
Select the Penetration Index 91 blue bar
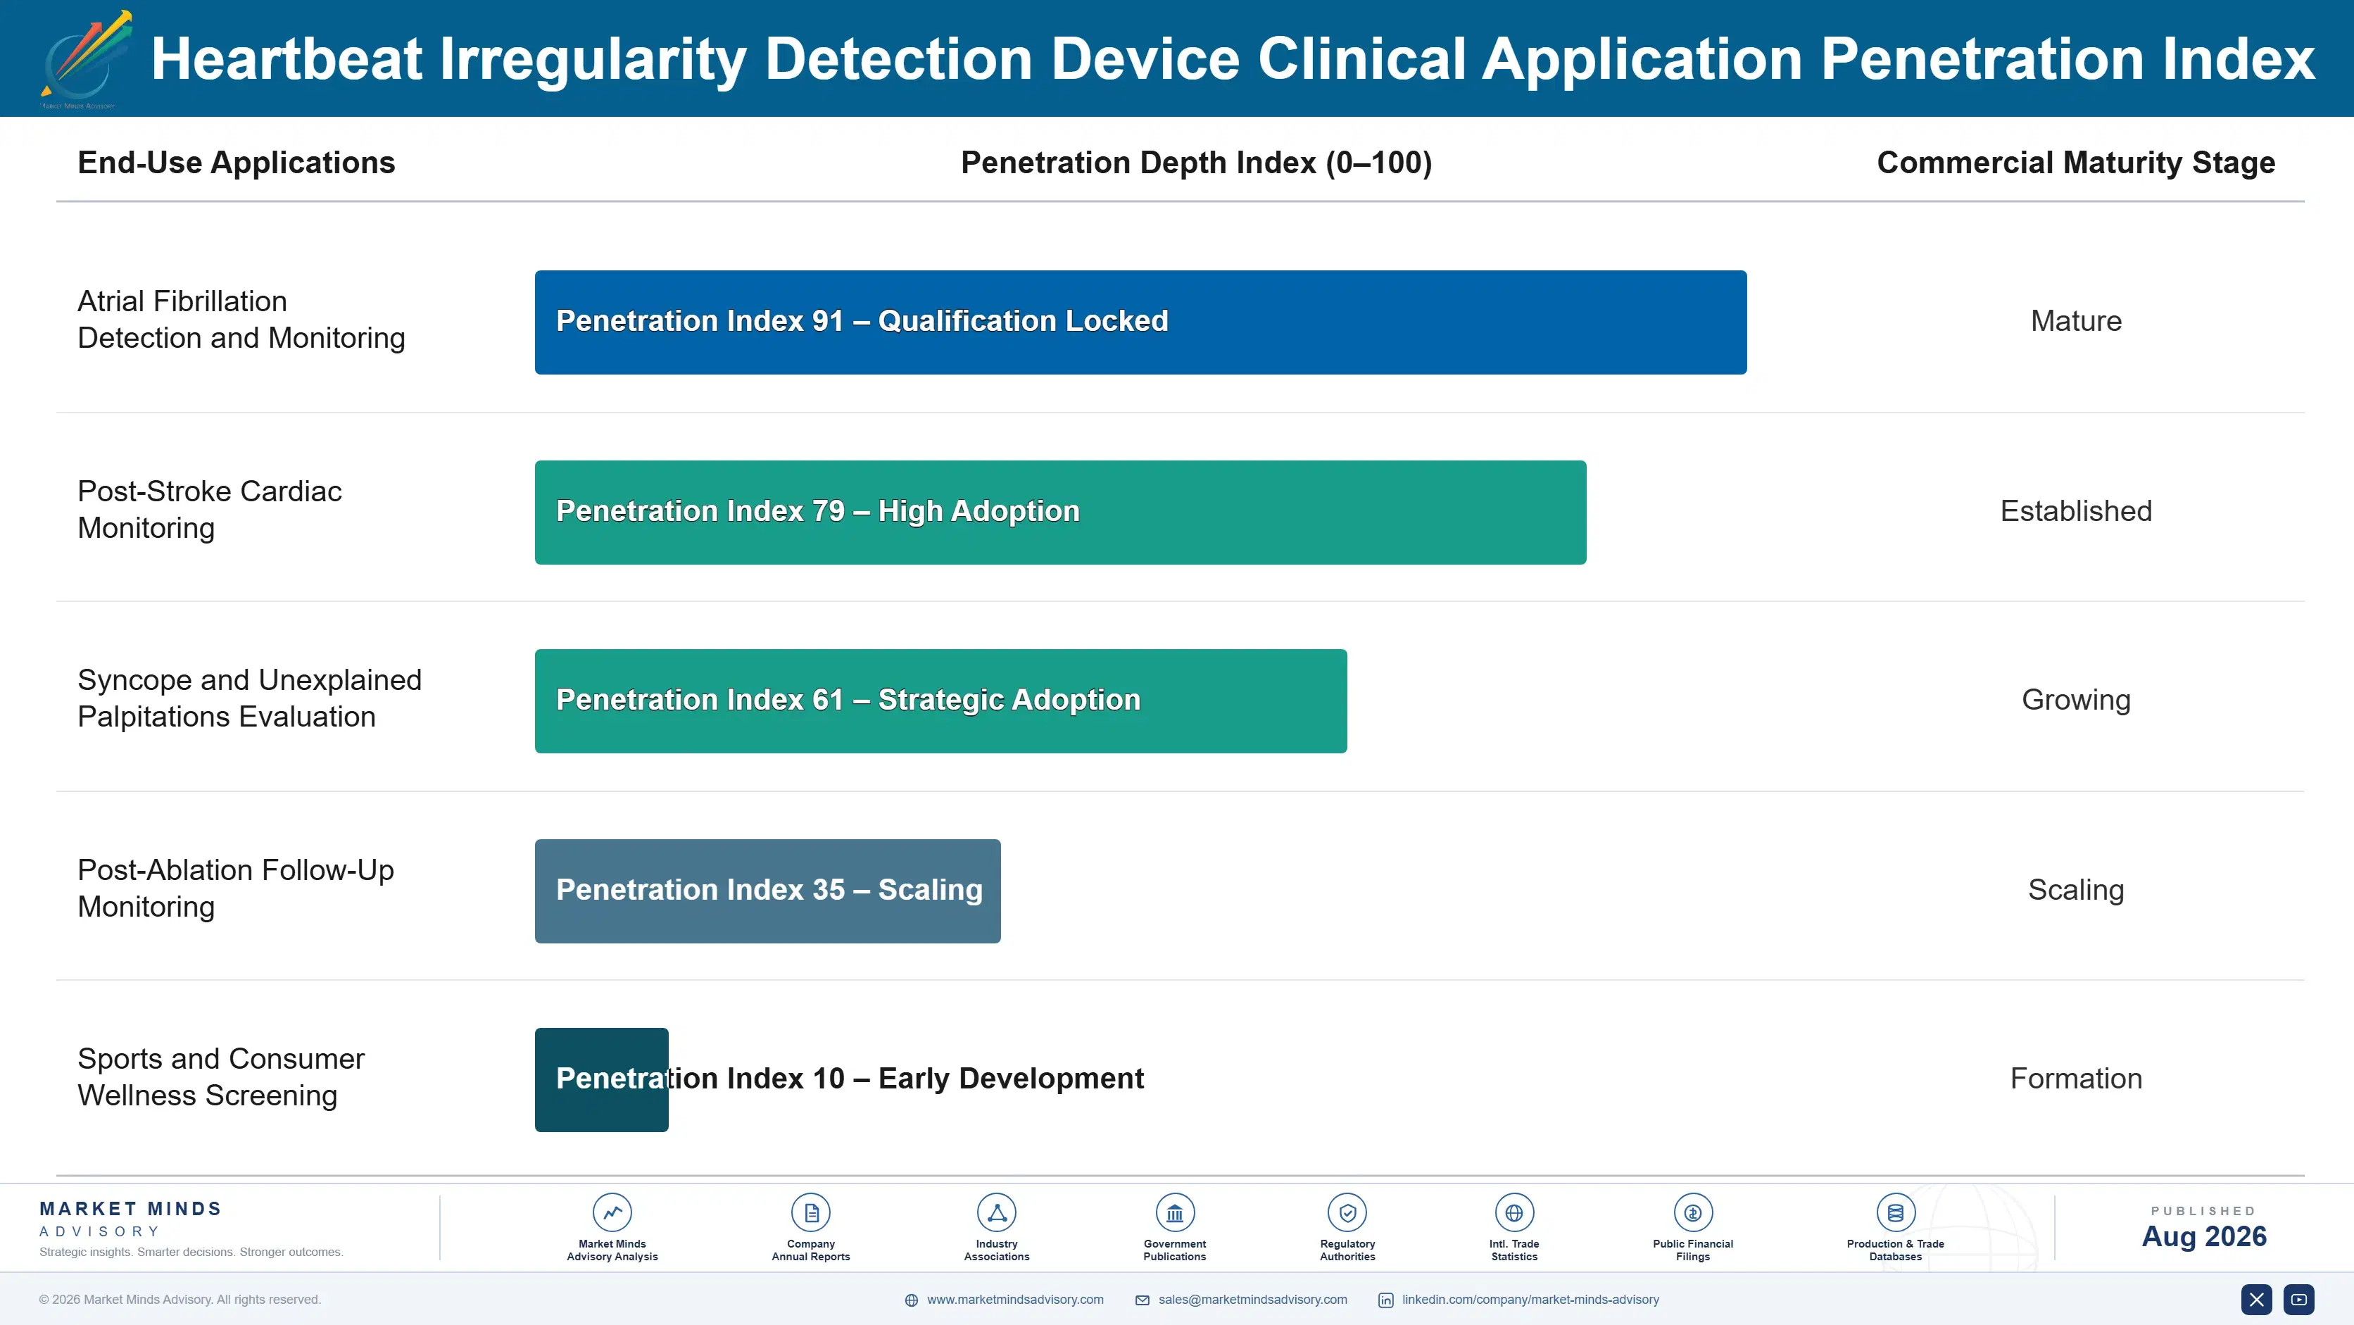(x=1140, y=322)
